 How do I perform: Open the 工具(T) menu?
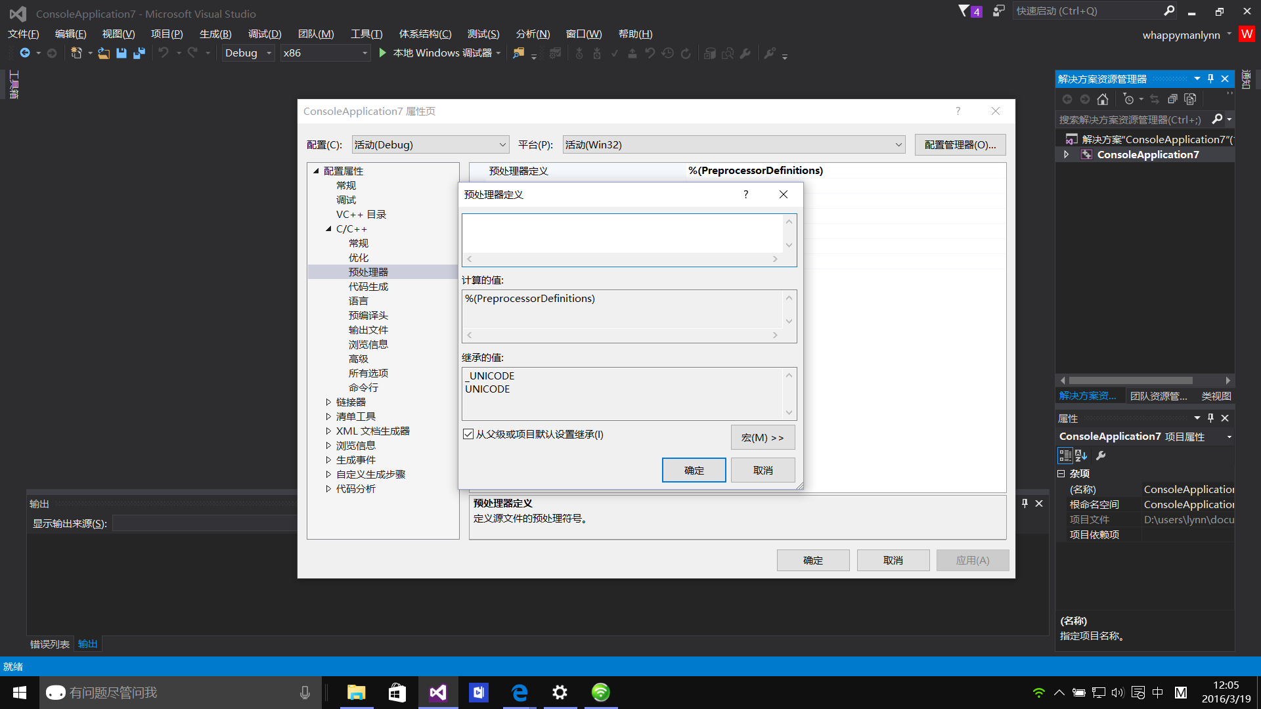[x=366, y=34]
